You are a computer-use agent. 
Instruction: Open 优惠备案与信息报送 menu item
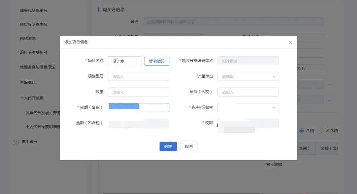pos(37,67)
